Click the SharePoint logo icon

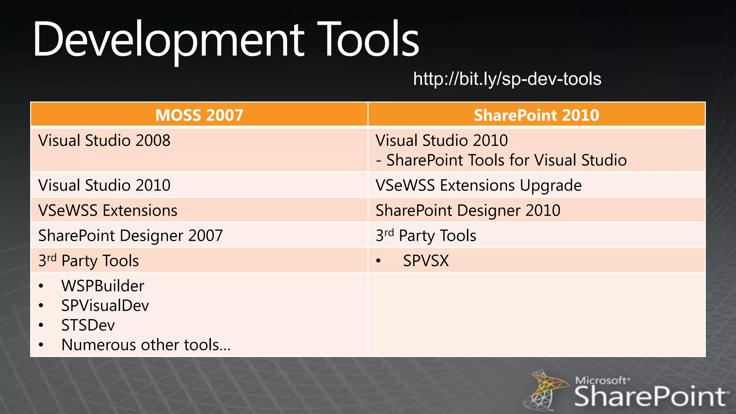[546, 390]
